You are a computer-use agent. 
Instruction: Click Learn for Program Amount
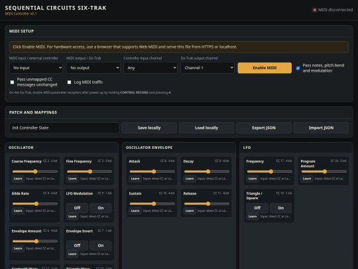[307, 179]
